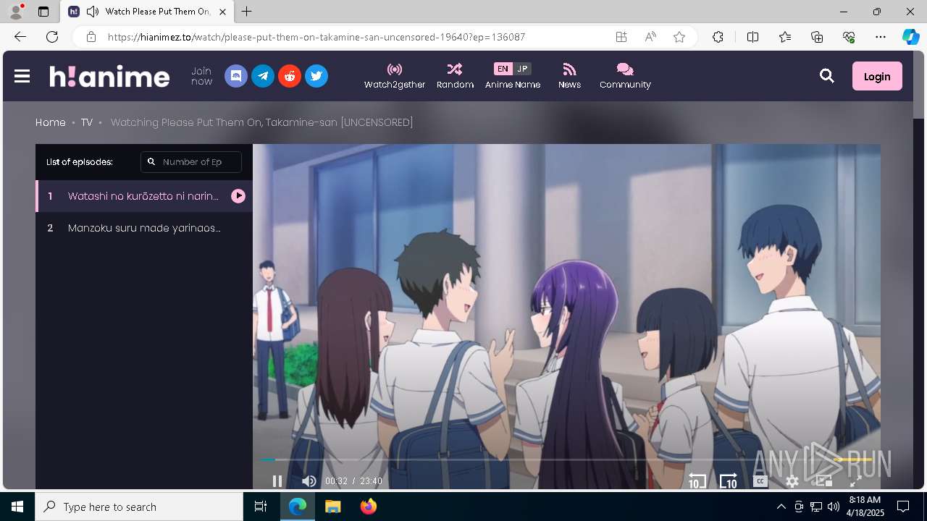Open browser Extensions menu
The height and width of the screenshot is (521, 927).
tap(718, 37)
